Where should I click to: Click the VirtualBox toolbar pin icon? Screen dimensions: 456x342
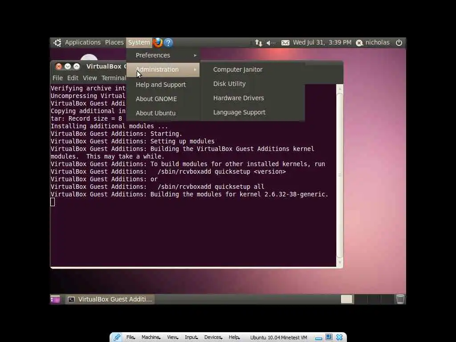[117, 338]
